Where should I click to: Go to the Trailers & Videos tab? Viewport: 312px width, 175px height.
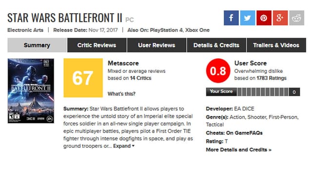(276, 45)
